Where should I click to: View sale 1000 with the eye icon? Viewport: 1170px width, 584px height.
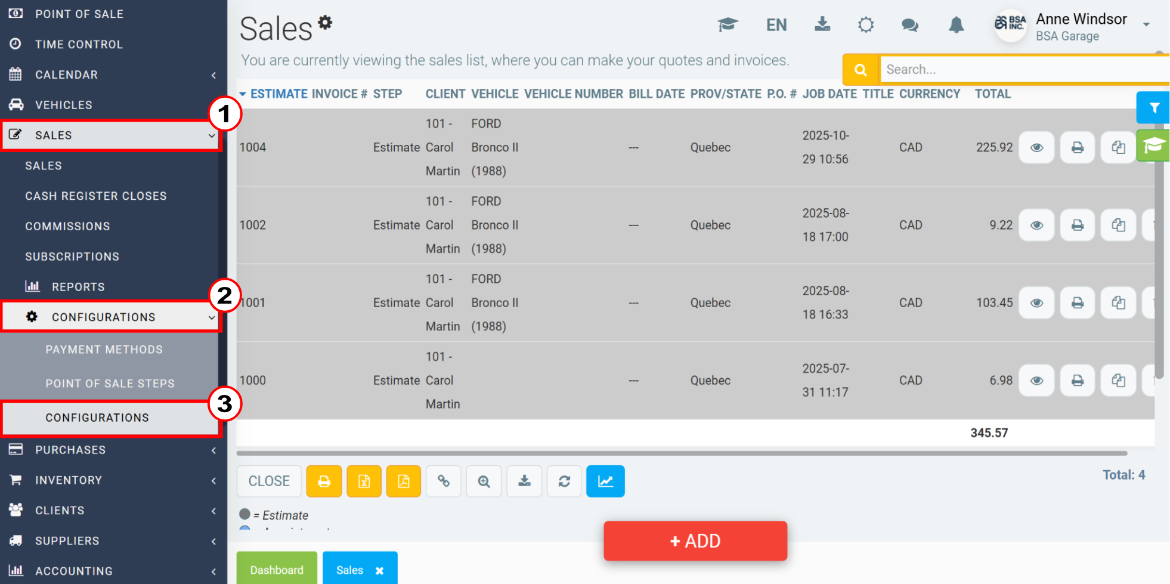tap(1037, 380)
